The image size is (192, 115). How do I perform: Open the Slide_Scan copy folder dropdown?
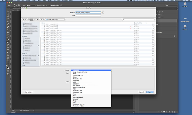point(56,19)
